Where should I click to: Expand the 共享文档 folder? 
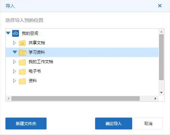coord(15,43)
